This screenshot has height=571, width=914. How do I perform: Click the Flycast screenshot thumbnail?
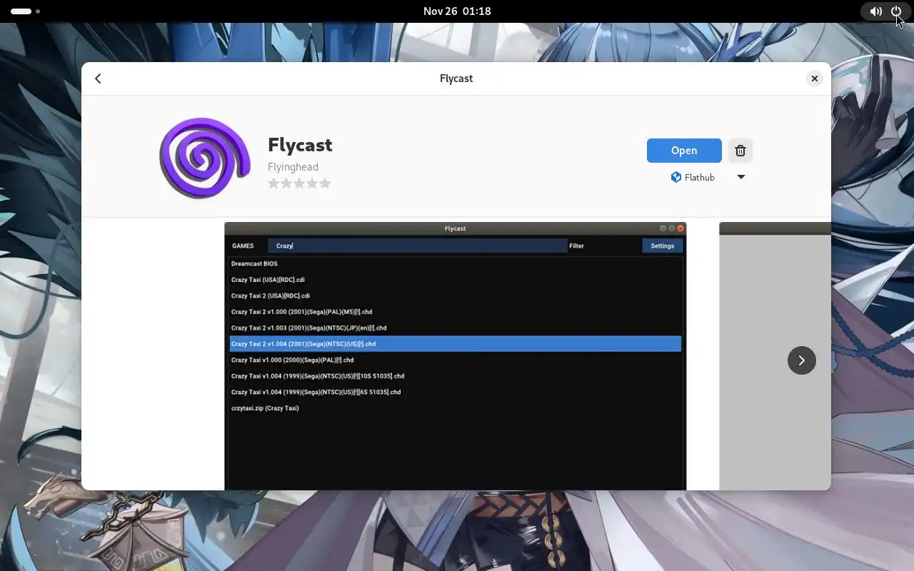(455, 356)
